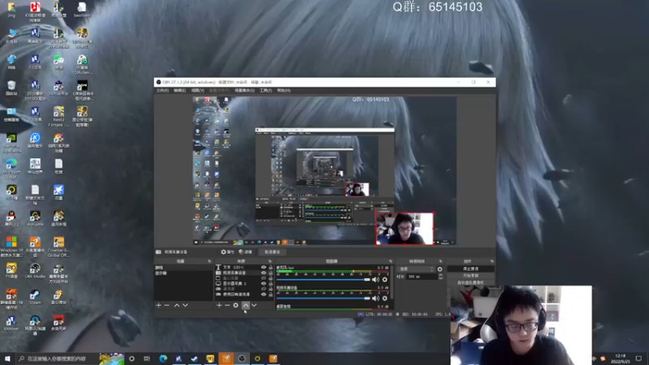
Task: Switch to OBS in the taskbar
Action: coord(242,359)
